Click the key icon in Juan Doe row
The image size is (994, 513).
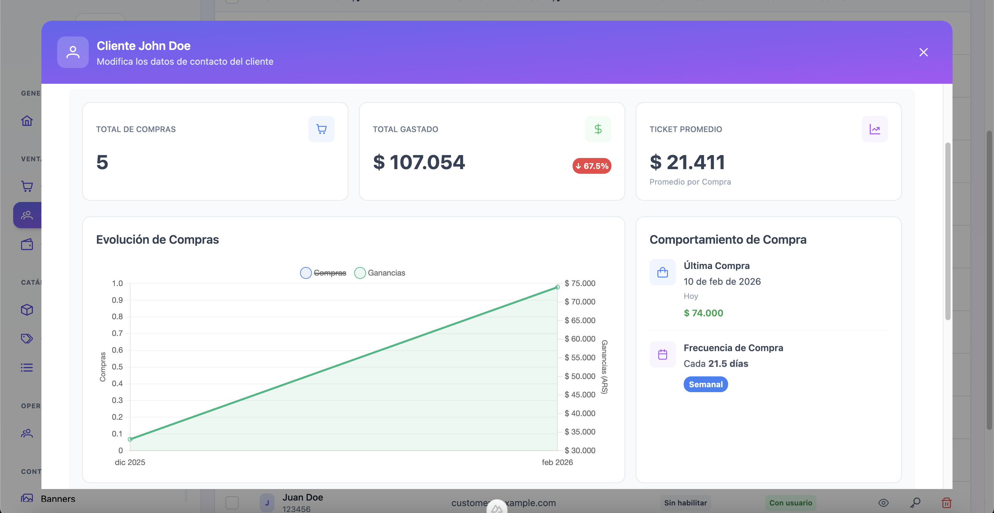(915, 502)
